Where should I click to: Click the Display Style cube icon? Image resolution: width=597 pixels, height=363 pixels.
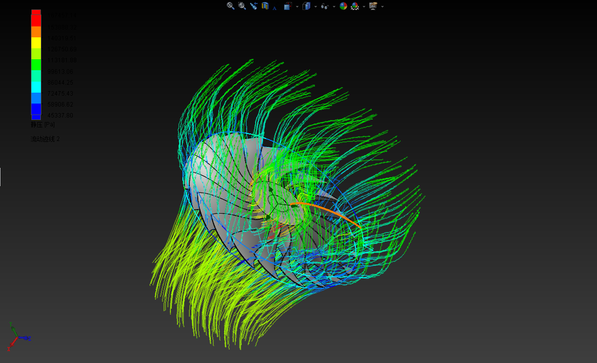[x=306, y=5]
